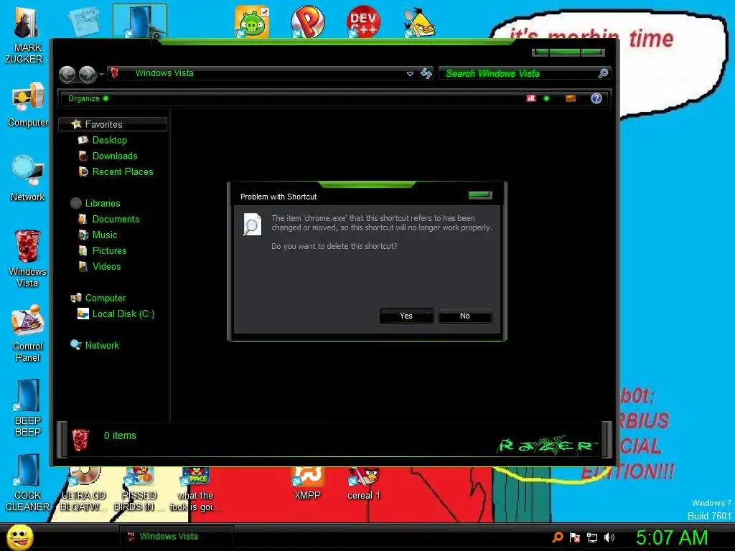The height and width of the screenshot is (551, 735).
Task: Go back with the Back arrow button
Action: (x=67, y=74)
